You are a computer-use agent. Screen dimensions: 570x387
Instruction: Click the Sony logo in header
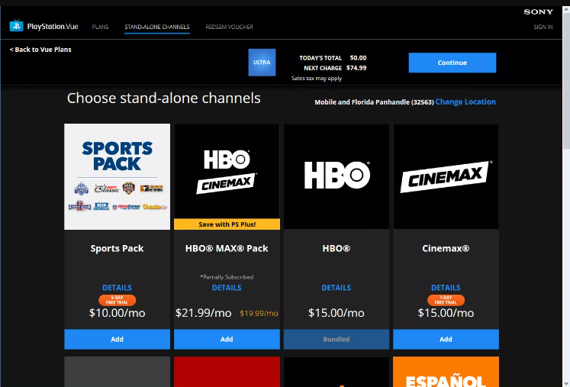[x=538, y=12]
